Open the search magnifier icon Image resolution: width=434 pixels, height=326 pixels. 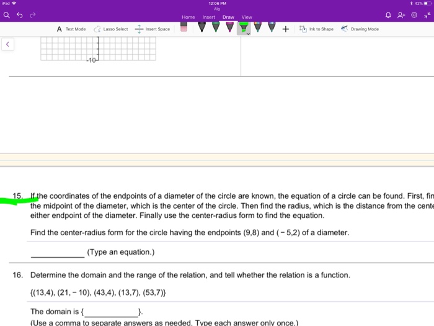[7, 15]
